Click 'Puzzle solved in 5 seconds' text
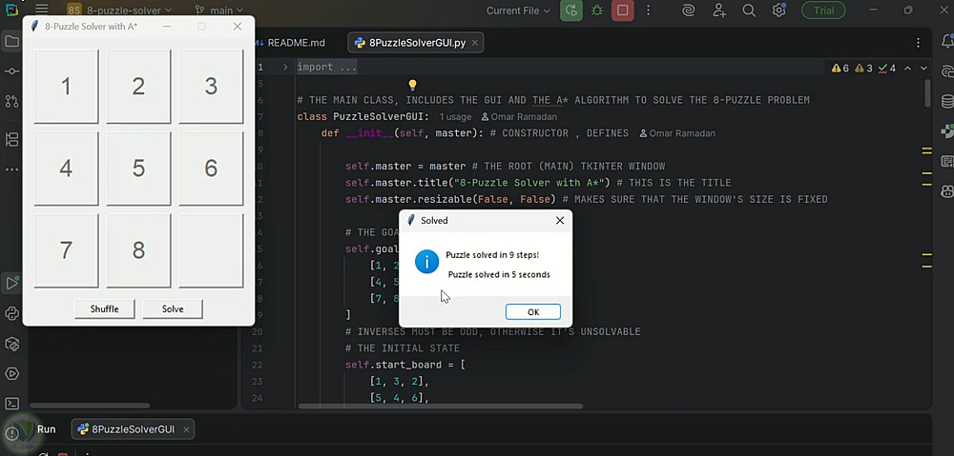Image resolution: width=954 pixels, height=456 pixels. [499, 274]
